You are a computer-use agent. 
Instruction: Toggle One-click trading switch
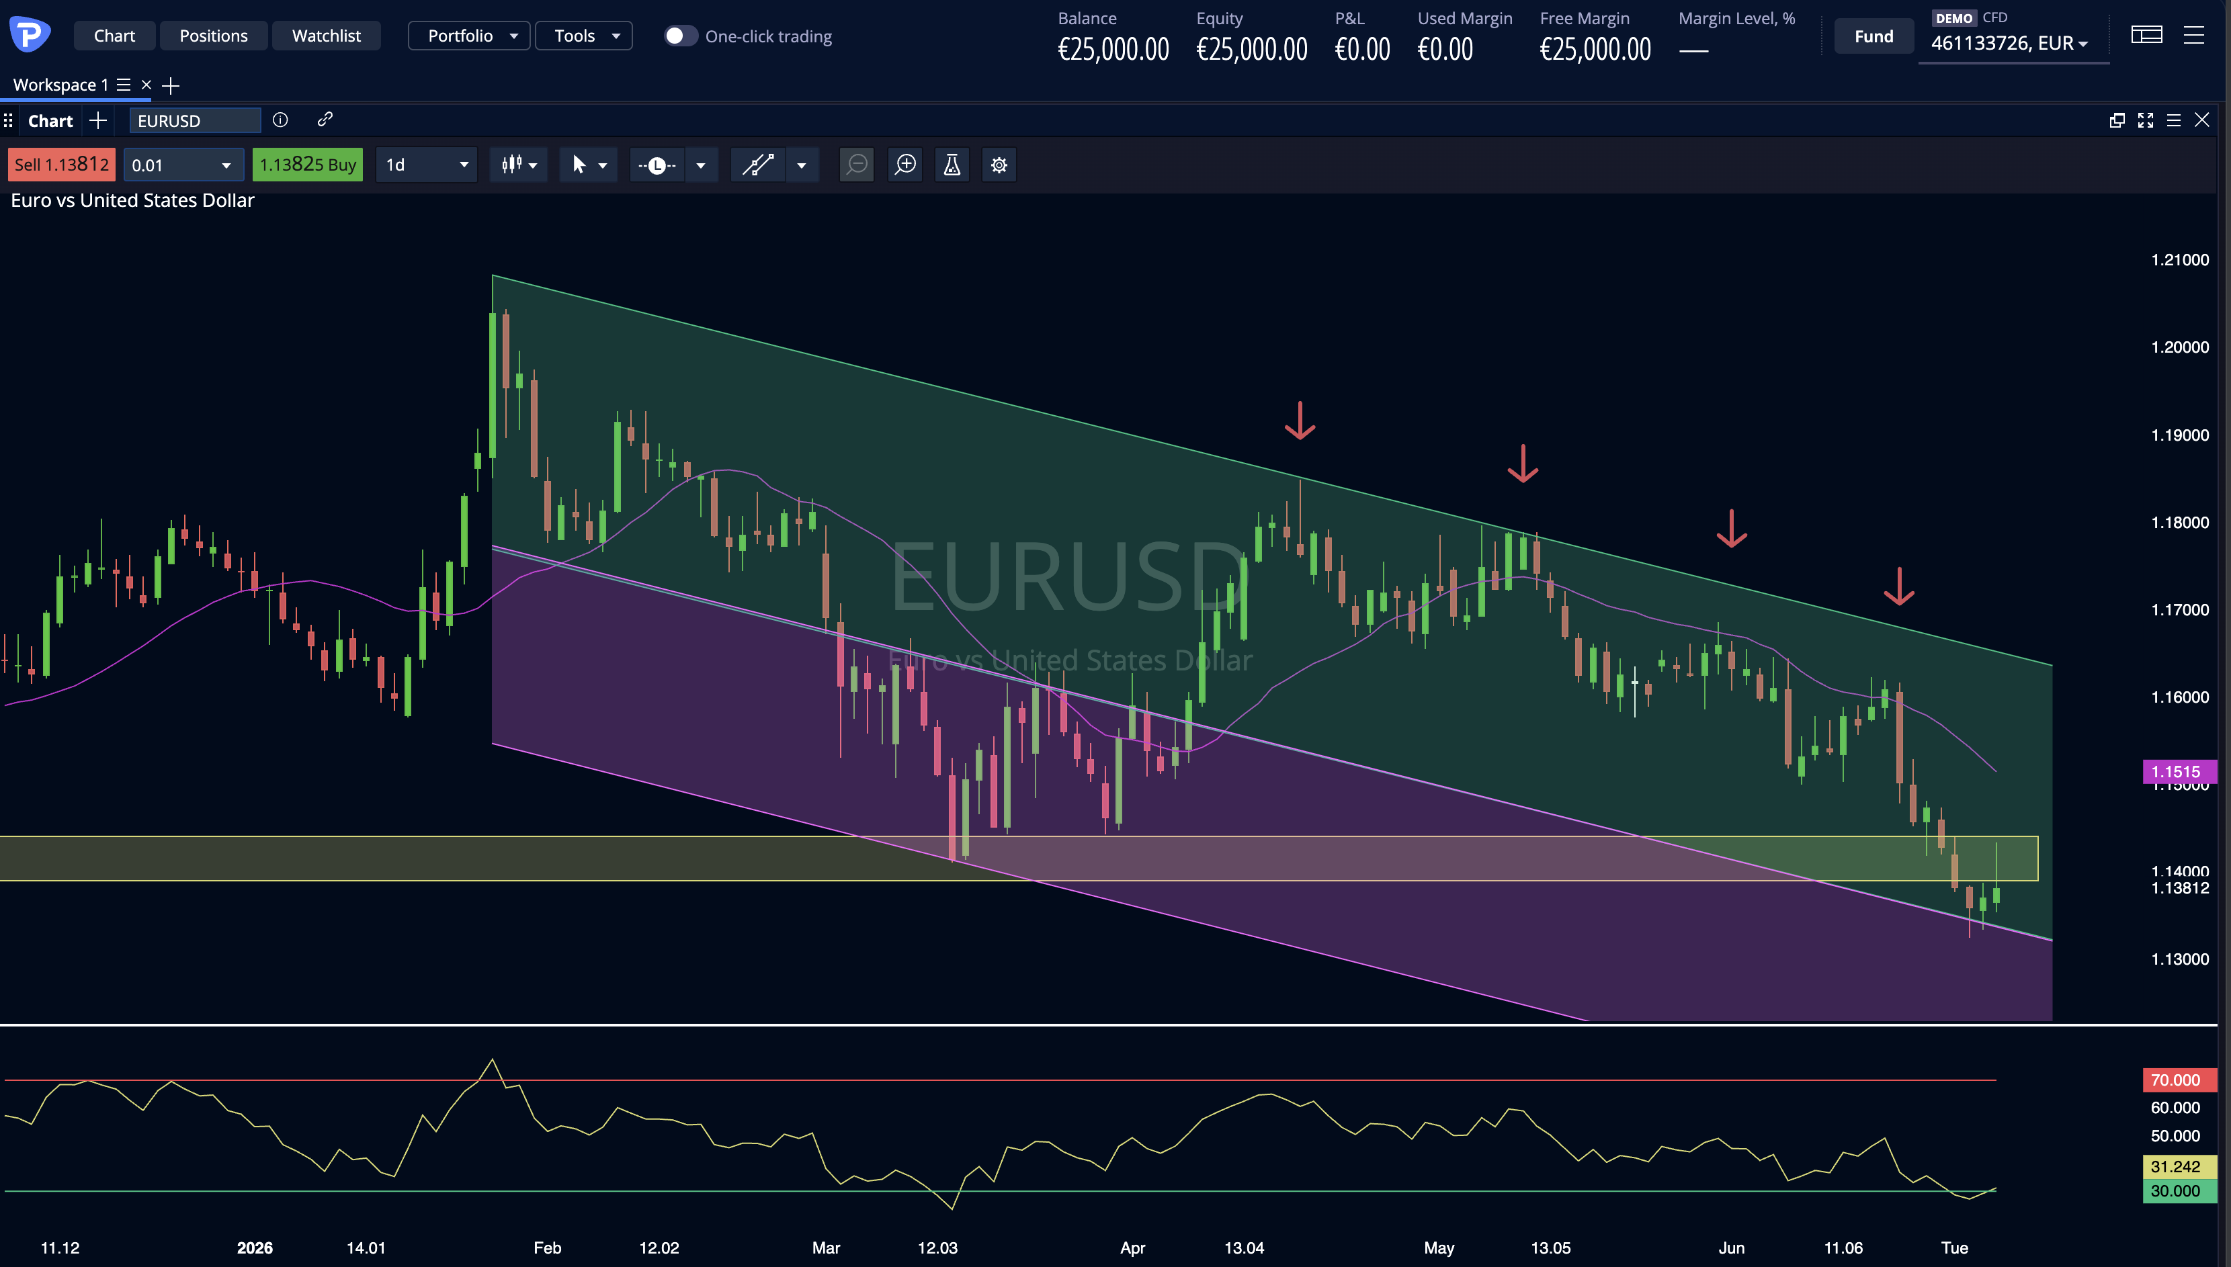(x=681, y=36)
